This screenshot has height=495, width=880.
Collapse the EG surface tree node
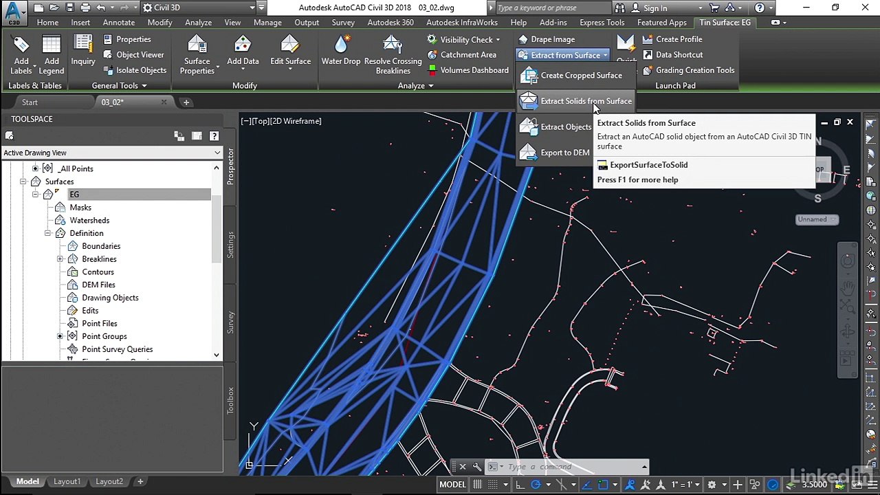pos(36,195)
